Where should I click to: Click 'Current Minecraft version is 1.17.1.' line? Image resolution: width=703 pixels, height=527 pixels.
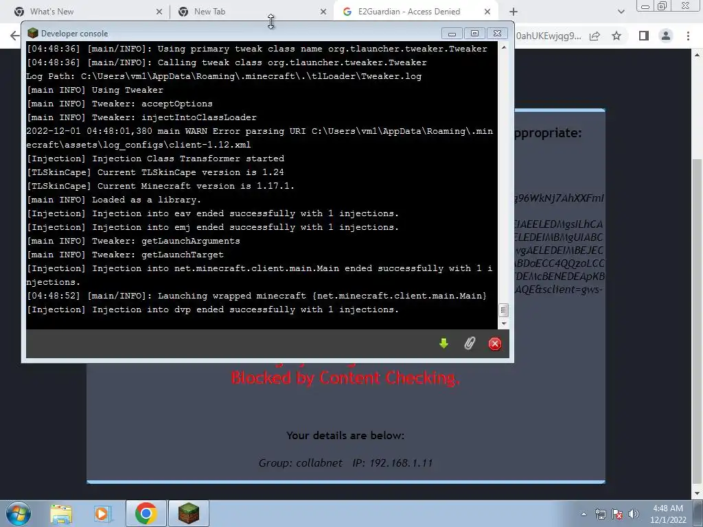[161, 186]
